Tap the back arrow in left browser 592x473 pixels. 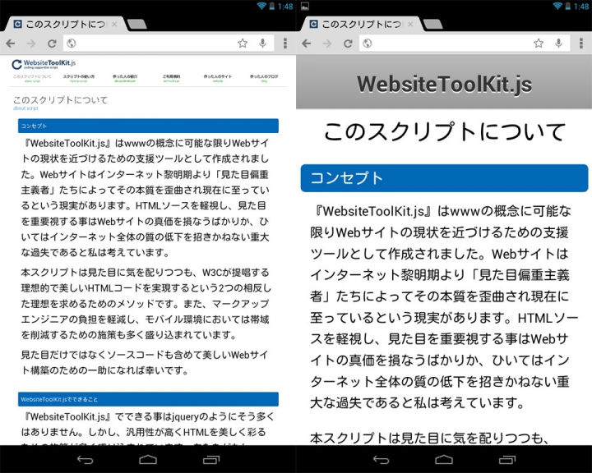tap(11, 44)
